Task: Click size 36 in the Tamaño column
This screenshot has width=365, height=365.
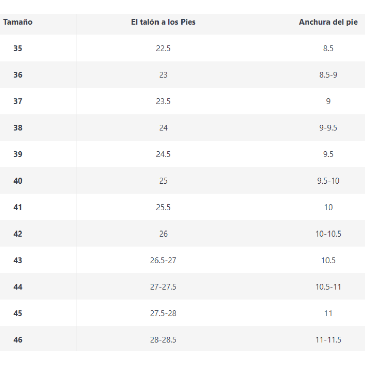Action: point(18,75)
